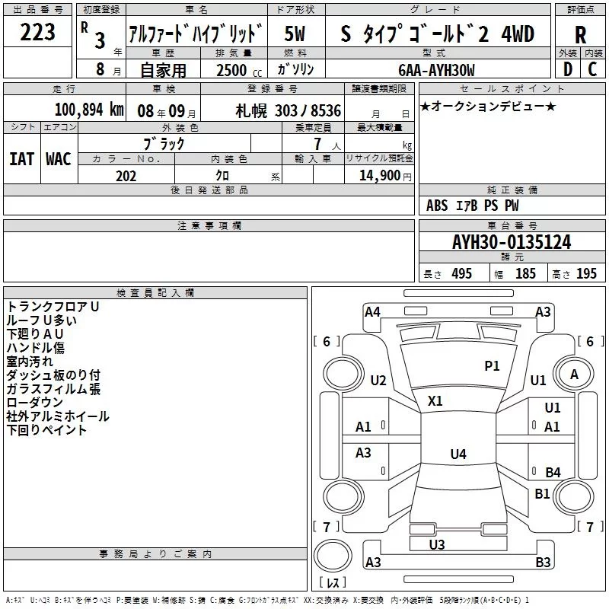This screenshot has width=609, height=609.
Task: Click header セールスポイント
Action: [x=512, y=88]
